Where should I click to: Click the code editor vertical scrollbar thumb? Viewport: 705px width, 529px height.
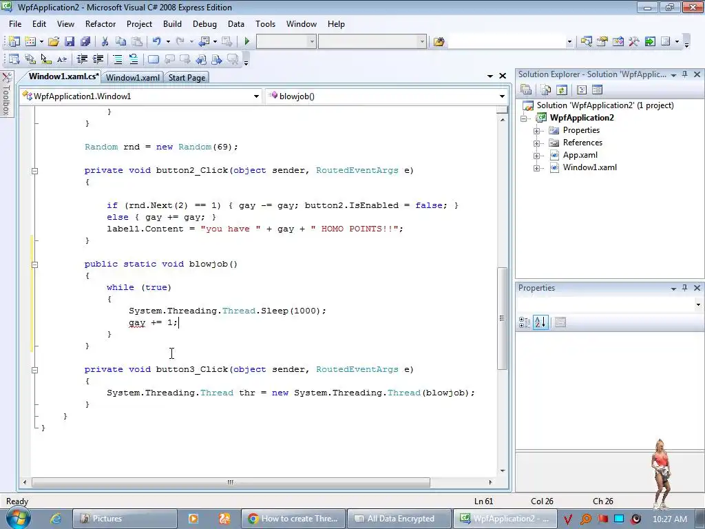click(x=502, y=318)
